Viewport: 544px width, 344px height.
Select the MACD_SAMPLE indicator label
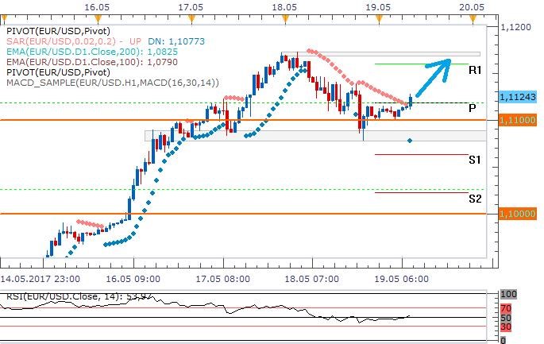113,83
